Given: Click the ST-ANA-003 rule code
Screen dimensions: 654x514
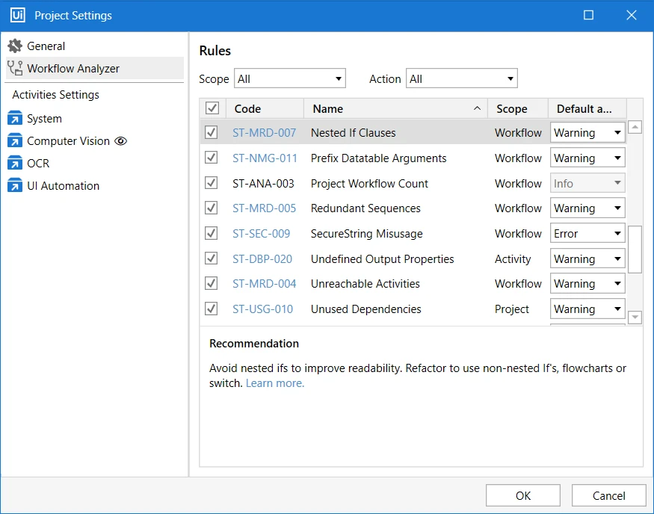Looking at the screenshot, I should pos(263,184).
